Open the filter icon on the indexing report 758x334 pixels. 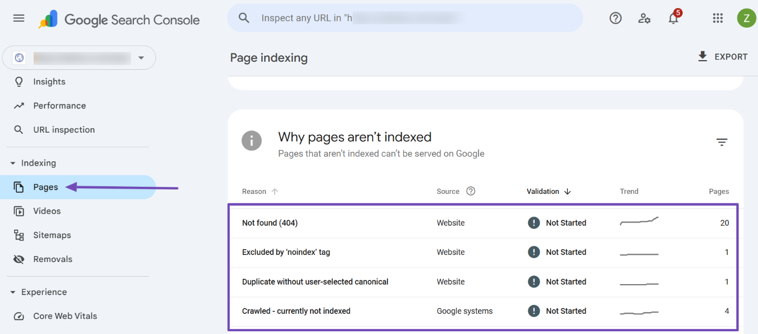click(x=722, y=141)
